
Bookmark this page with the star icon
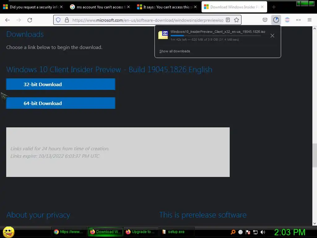click(237, 20)
